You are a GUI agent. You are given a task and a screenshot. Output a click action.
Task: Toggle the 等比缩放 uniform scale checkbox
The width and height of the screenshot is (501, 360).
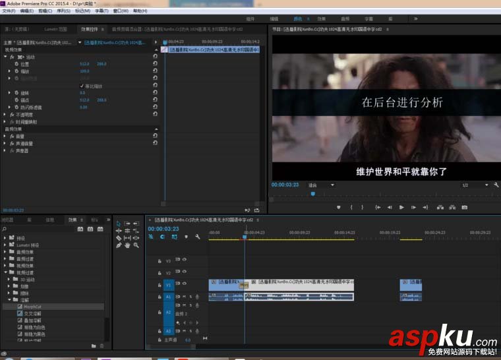[x=82, y=86]
